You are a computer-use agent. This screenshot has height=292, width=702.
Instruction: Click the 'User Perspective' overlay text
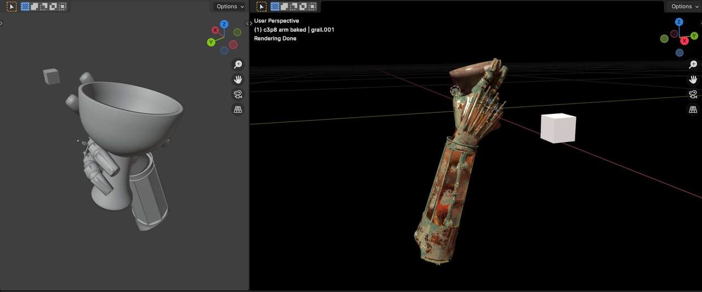(x=276, y=21)
